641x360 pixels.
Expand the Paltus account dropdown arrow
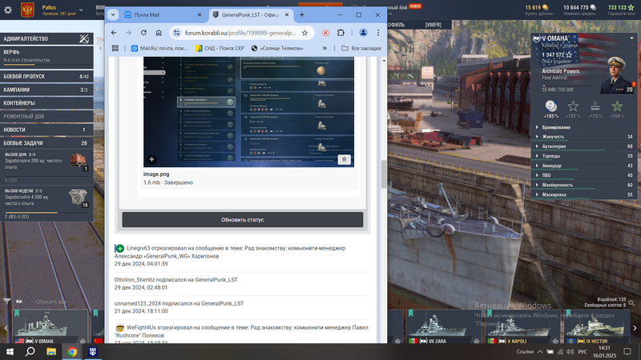tap(81, 10)
